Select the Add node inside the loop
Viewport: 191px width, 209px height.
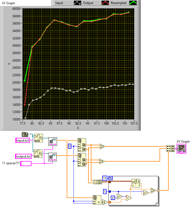click(x=129, y=198)
